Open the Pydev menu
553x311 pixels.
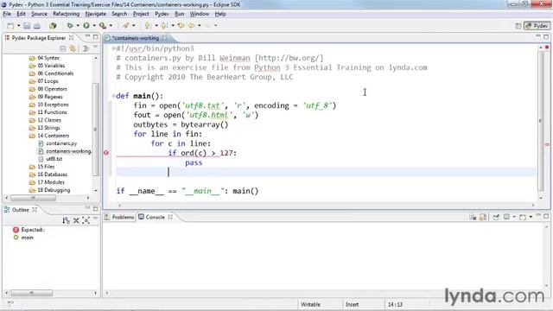pyautogui.click(x=162, y=14)
